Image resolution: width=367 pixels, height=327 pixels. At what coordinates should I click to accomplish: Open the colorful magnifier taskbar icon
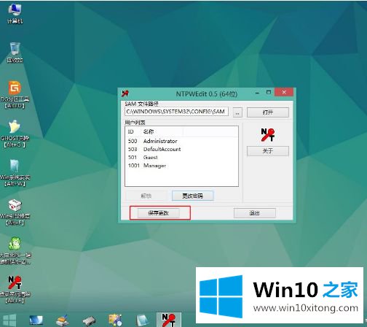(115, 320)
